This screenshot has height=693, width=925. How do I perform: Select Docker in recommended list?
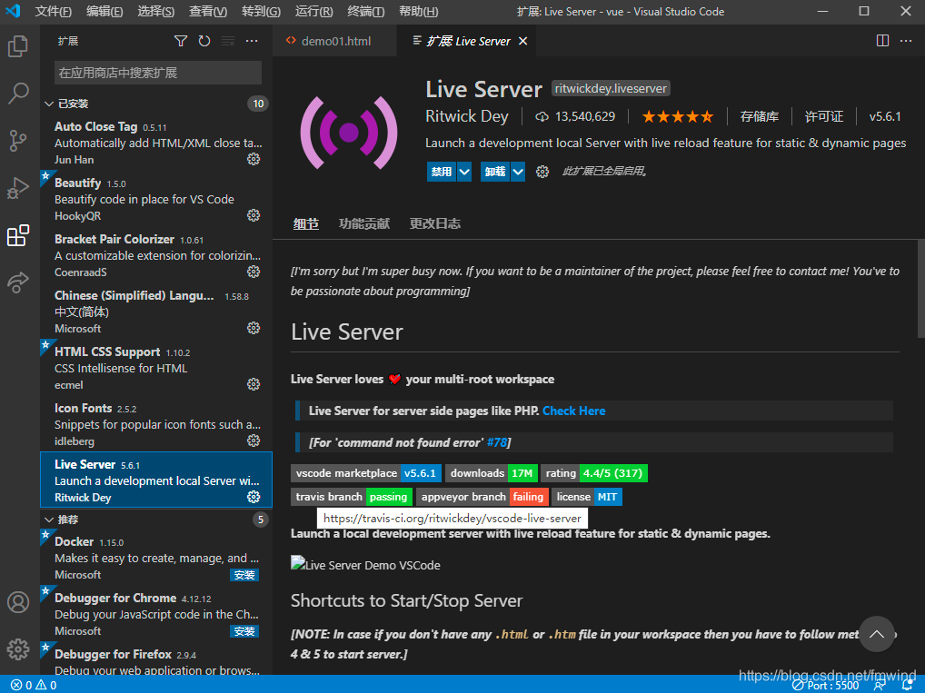point(155,558)
